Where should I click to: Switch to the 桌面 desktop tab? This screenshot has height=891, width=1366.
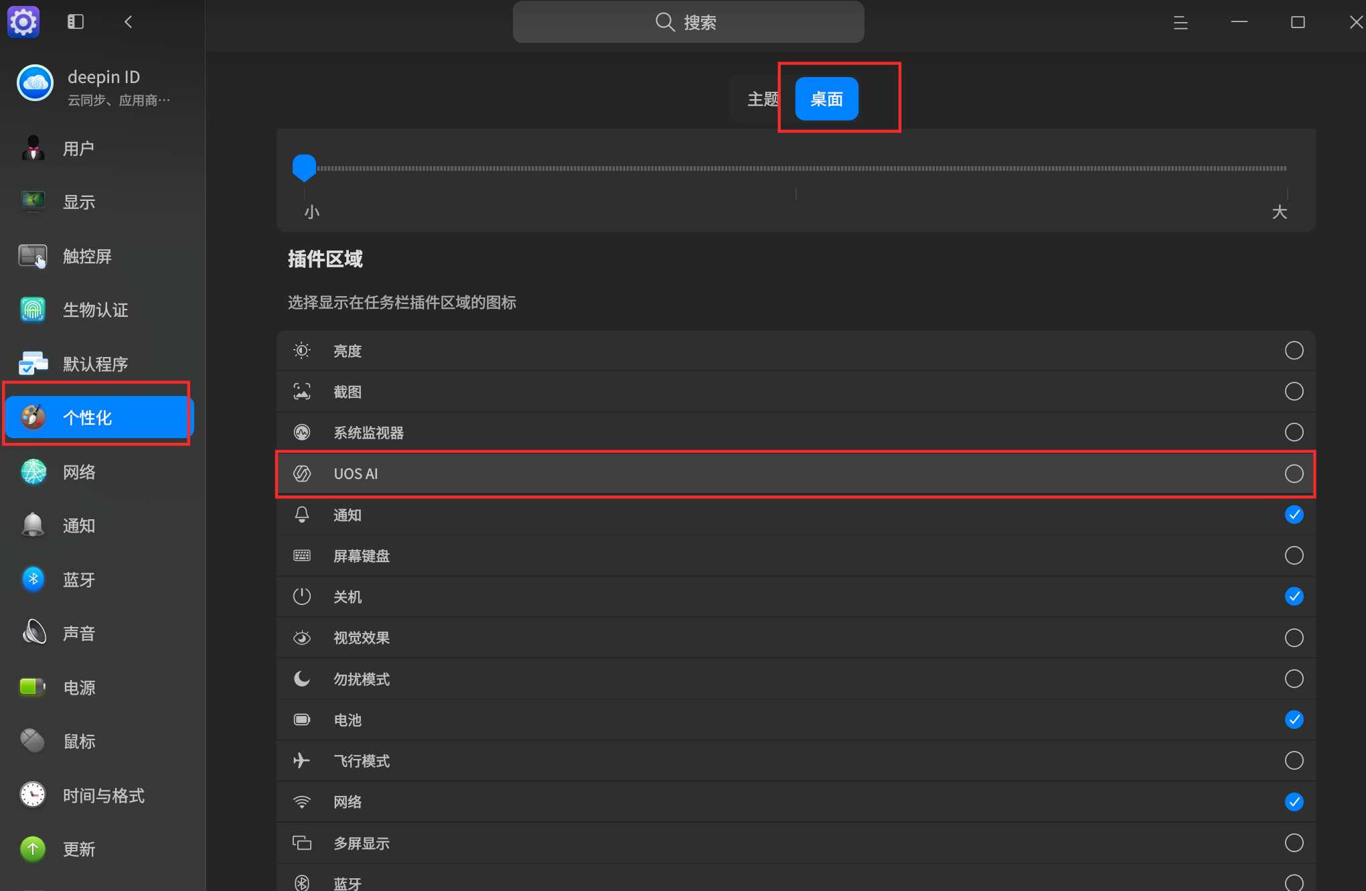click(x=826, y=99)
